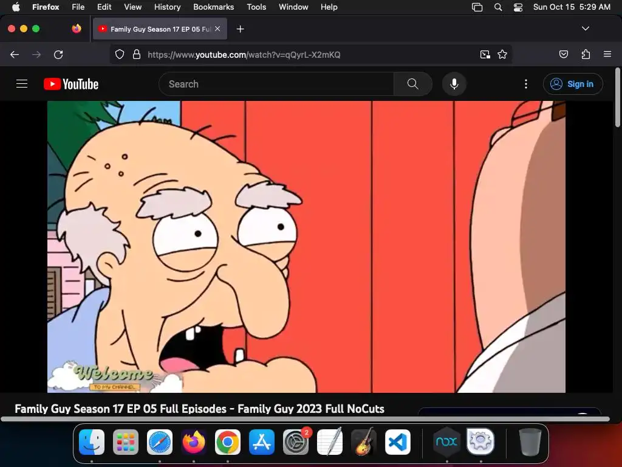Save page to Pocket

coord(564,54)
